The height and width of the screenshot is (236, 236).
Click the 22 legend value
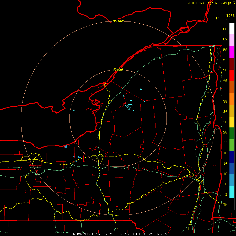[x=225, y=143]
